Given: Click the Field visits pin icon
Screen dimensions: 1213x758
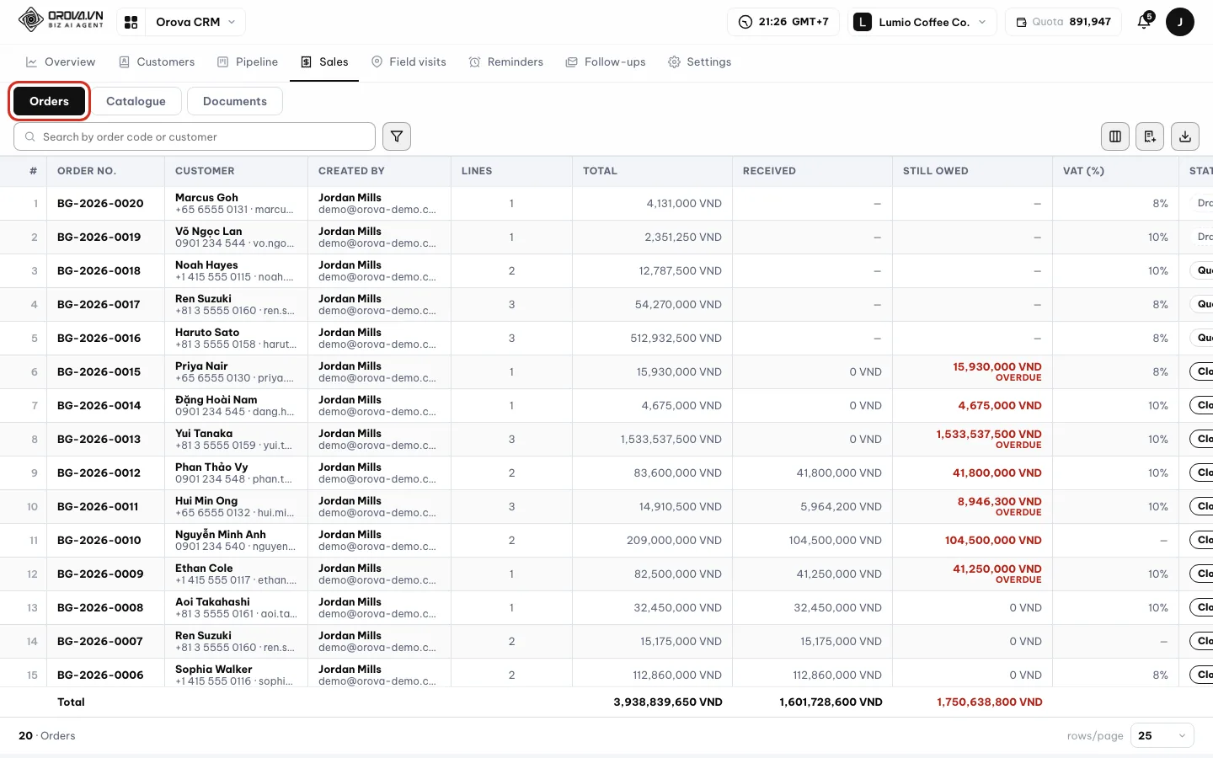Looking at the screenshot, I should pyautogui.click(x=377, y=62).
